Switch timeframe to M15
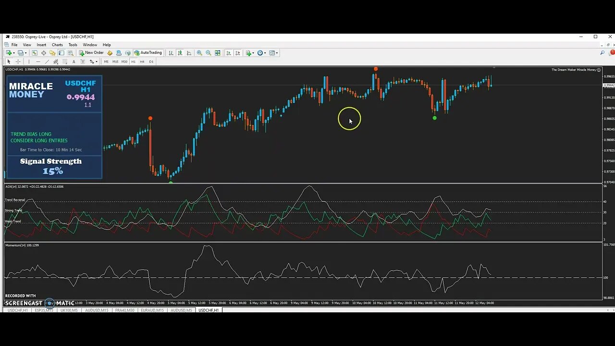This screenshot has width=615, height=346. (x=115, y=62)
